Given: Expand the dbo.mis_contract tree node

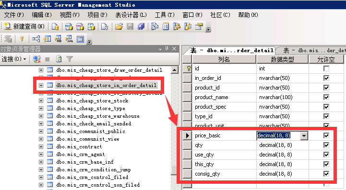Looking at the screenshot, I should click(41, 146).
